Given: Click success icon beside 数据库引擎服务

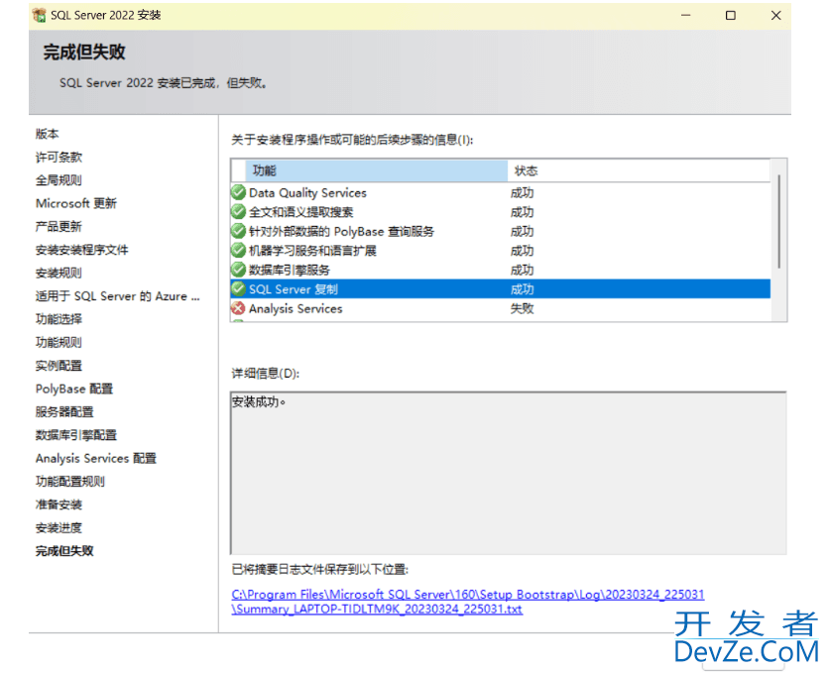Looking at the screenshot, I should tap(238, 270).
